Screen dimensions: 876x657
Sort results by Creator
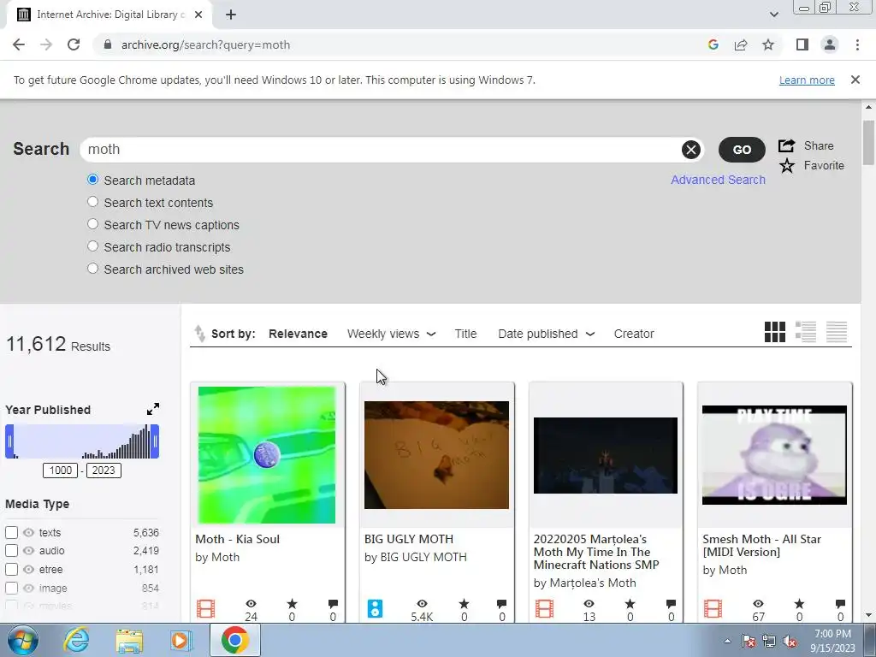coord(634,334)
